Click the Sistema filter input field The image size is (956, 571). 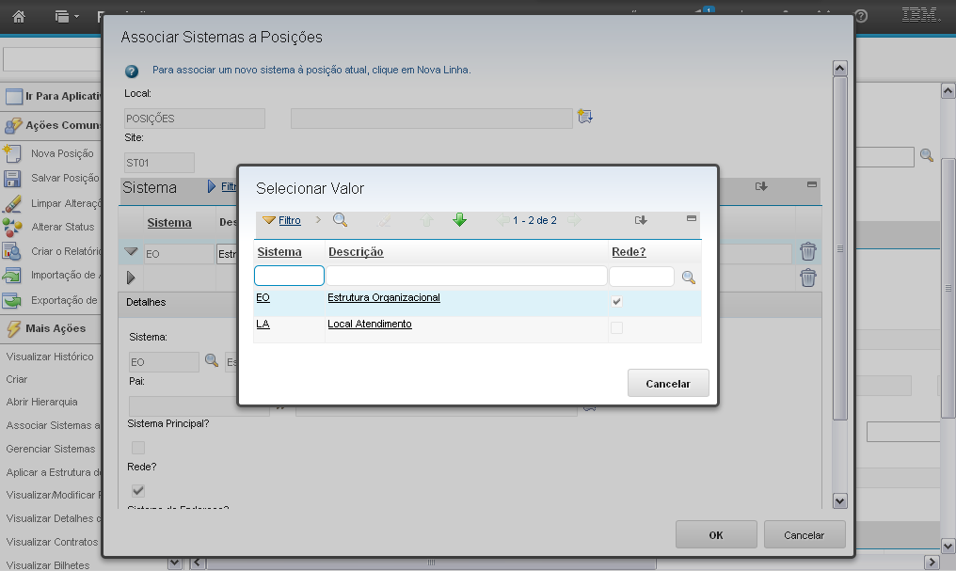pyautogui.click(x=289, y=276)
